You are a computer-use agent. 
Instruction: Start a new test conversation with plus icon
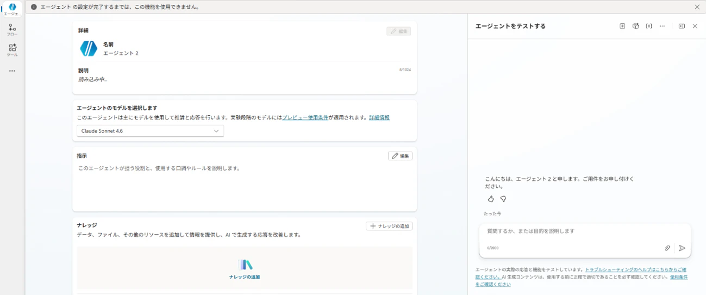coord(622,26)
